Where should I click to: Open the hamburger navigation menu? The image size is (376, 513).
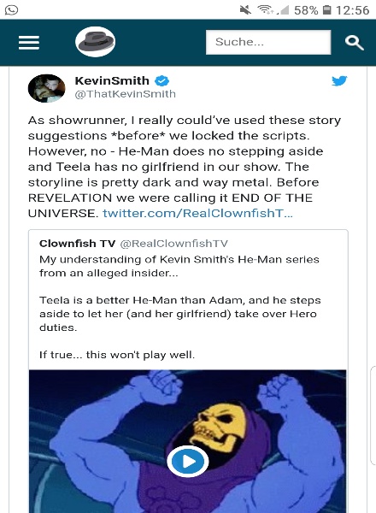tap(29, 43)
